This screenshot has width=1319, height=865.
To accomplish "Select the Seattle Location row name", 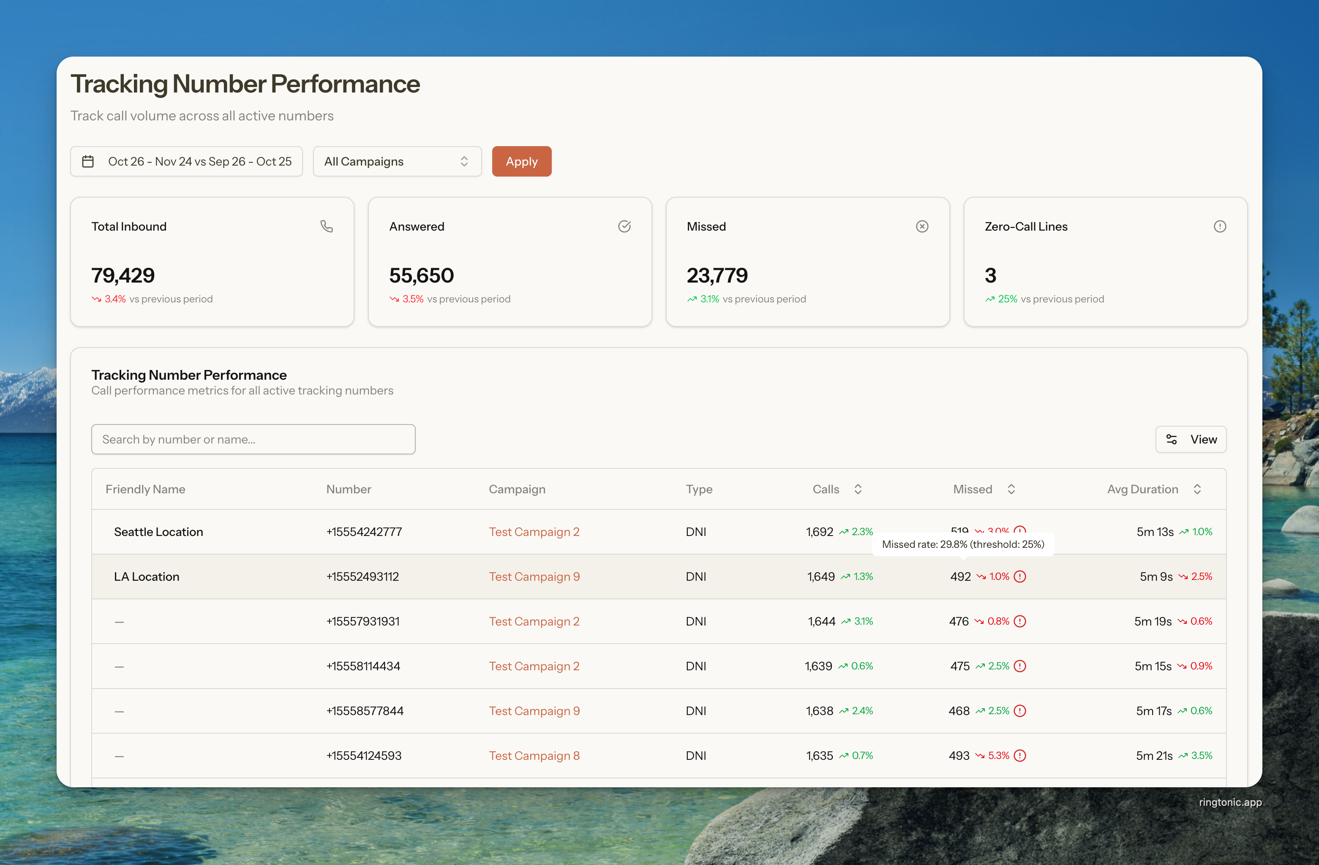I will pos(158,531).
